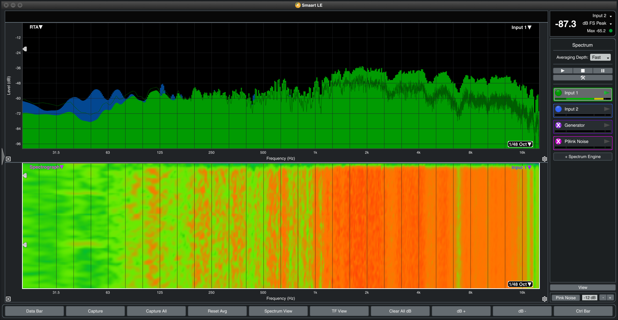Viewport: 618px width, 320px height.
Task: Open Averaging Depth Fast dropdown
Action: pos(600,57)
